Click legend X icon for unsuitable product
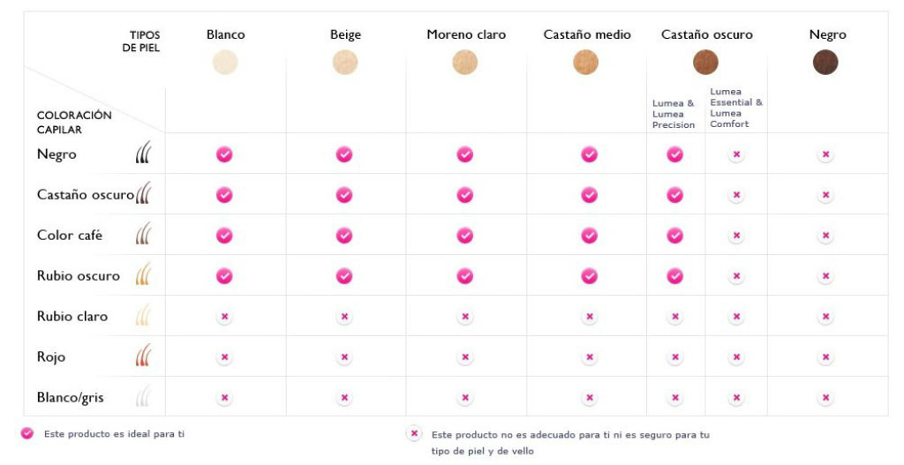This screenshot has width=904, height=465. tap(414, 433)
